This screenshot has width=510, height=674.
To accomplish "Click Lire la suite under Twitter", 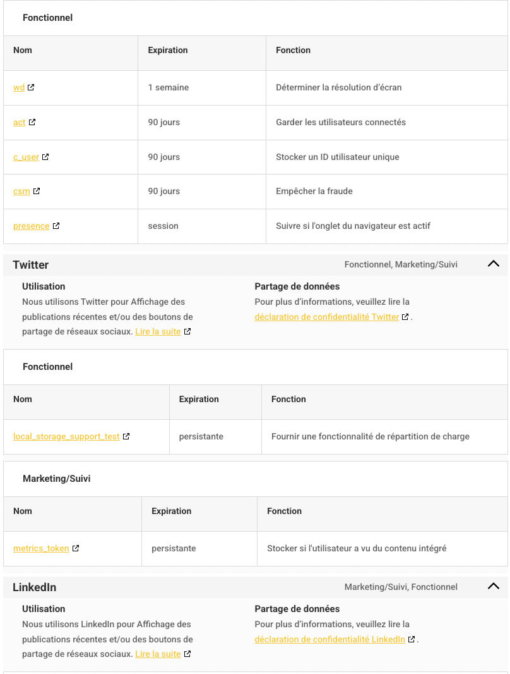I will click(158, 331).
